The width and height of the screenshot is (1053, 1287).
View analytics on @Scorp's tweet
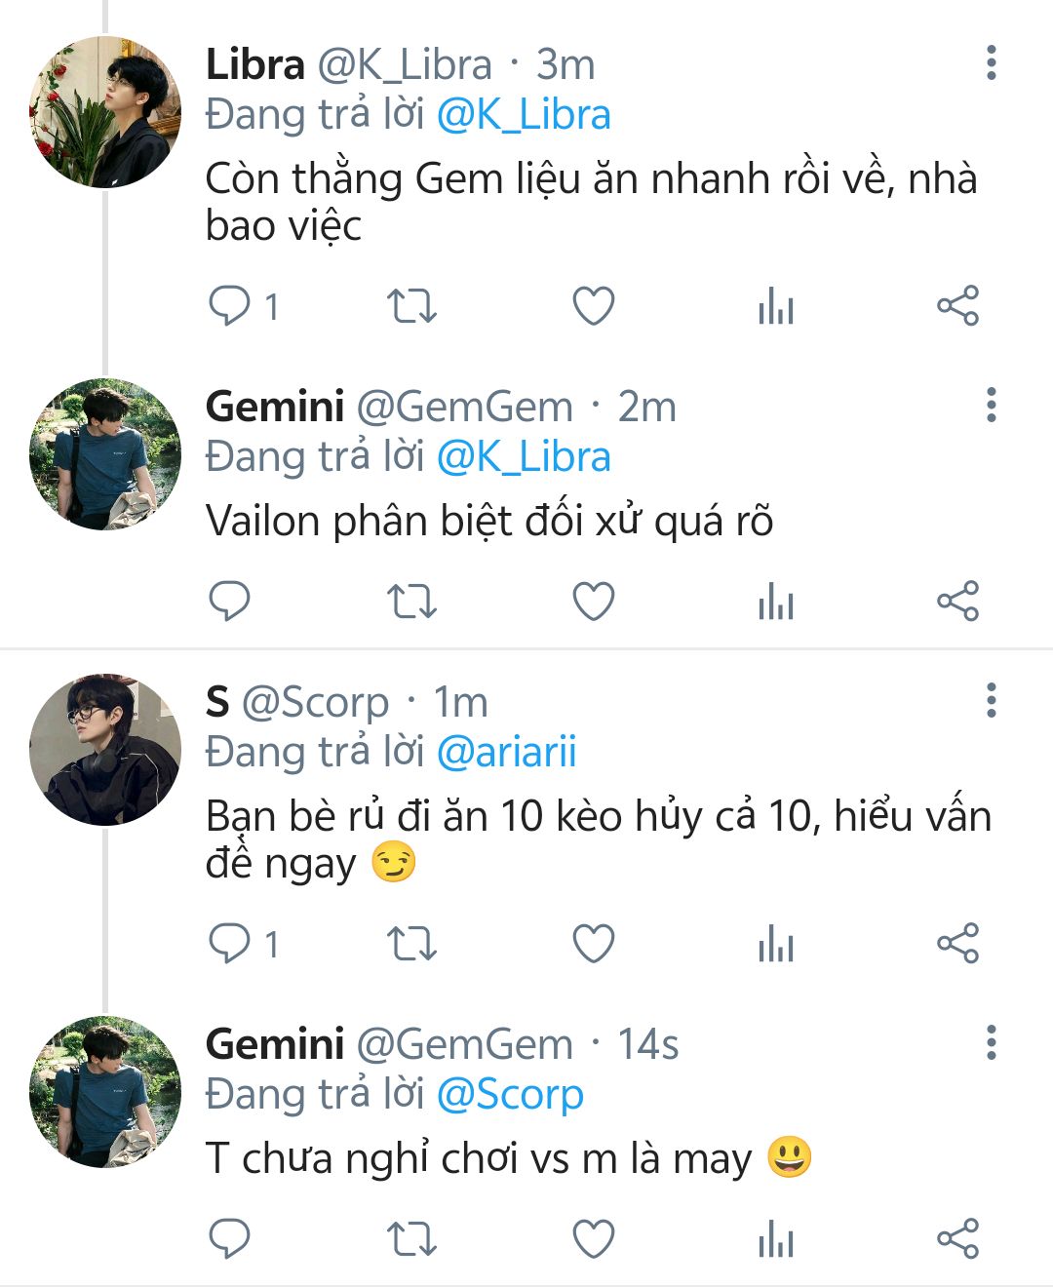776,944
